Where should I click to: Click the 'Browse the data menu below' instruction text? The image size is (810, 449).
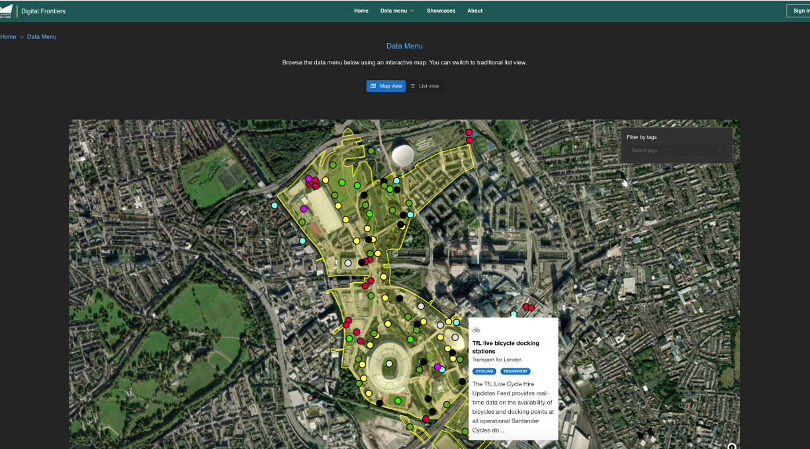pos(404,63)
